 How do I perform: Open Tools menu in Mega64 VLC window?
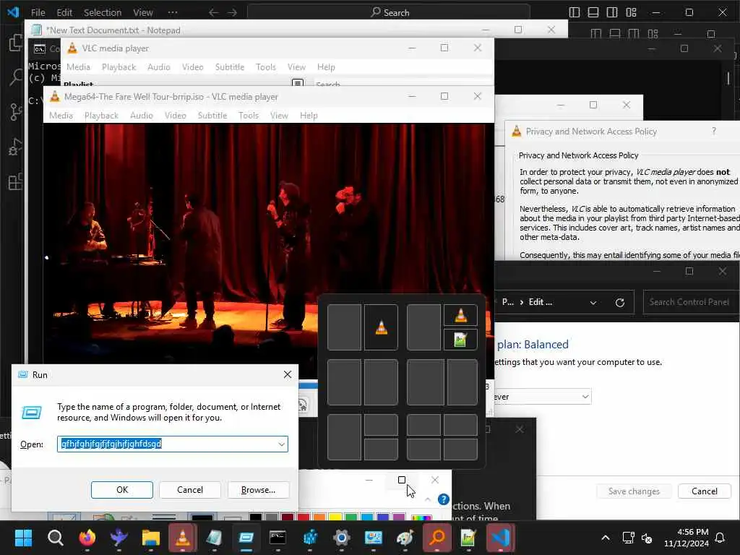tap(249, 116)
